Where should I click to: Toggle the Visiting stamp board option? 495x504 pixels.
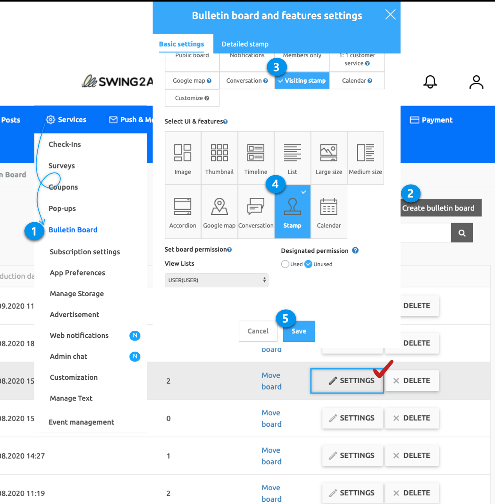tap(302, 81)
